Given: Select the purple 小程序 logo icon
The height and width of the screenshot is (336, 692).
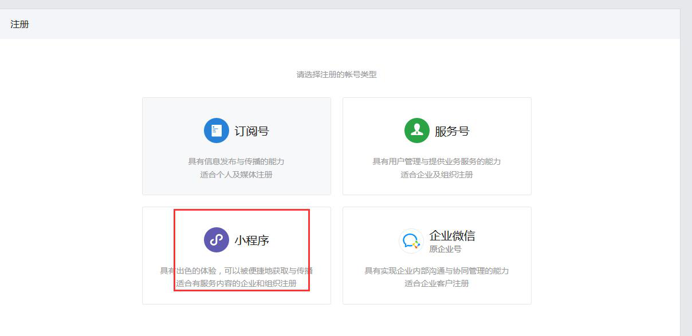Looking at the screenshot, I should click(x=215, y=239).
